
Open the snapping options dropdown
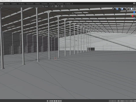(59, 6)
